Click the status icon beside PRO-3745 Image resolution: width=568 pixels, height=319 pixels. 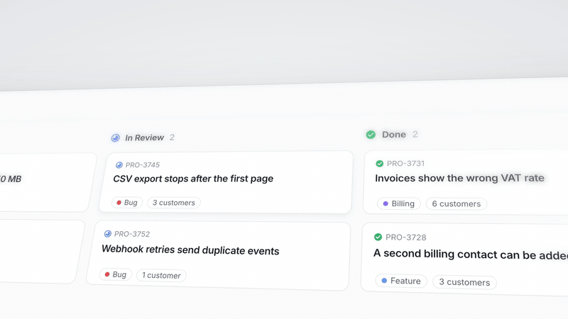119,165
